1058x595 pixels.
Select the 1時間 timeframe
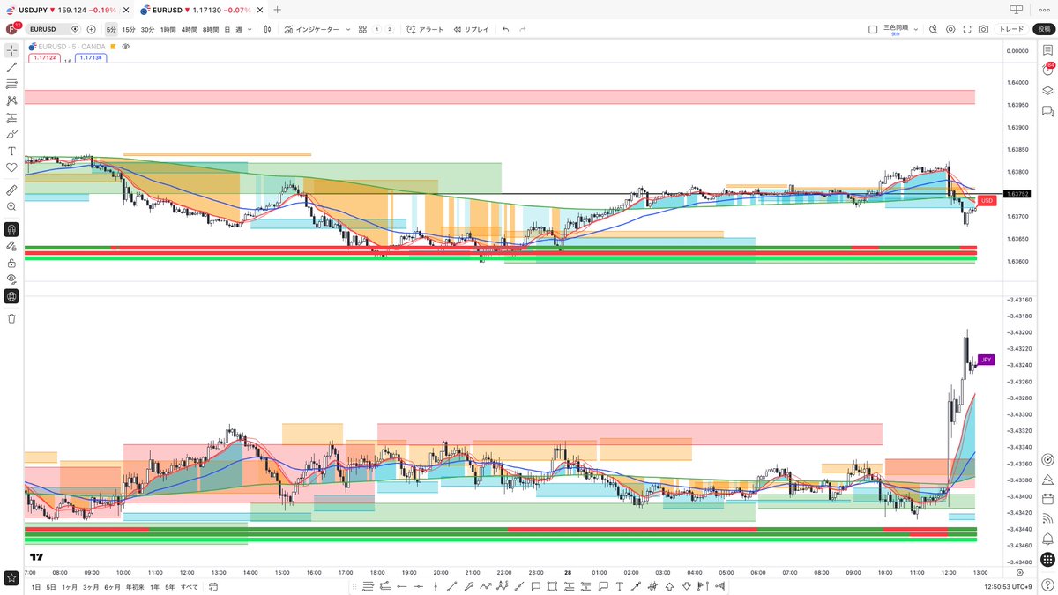click(168, 29)
